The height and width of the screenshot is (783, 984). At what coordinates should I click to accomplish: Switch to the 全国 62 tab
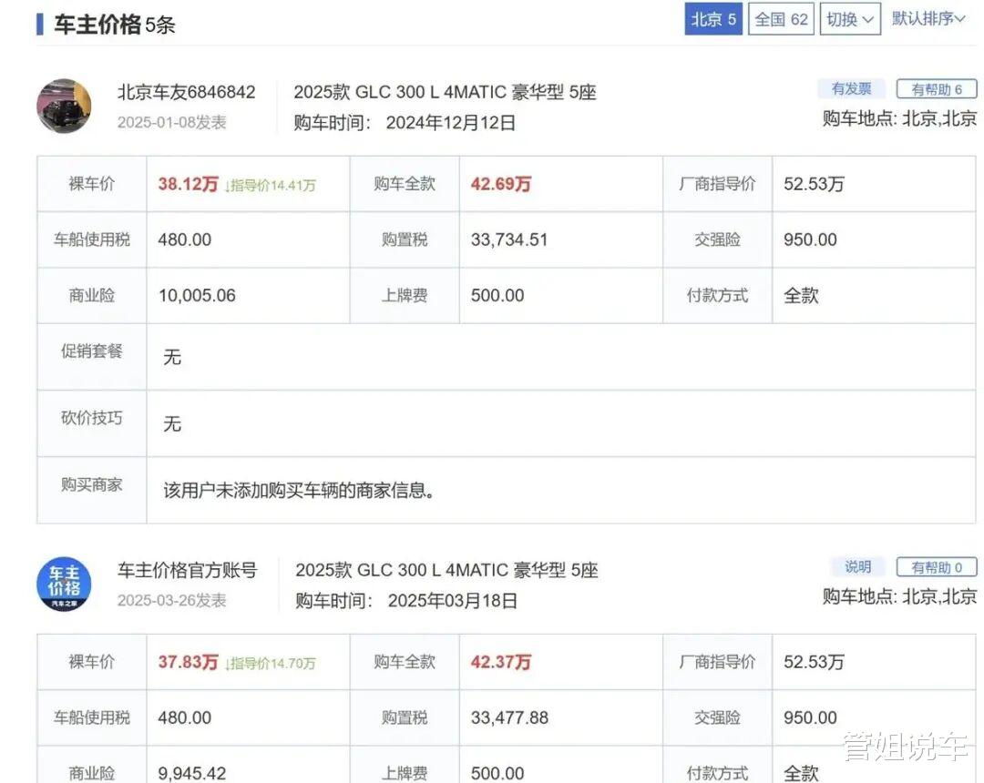[x=781, y=19]
